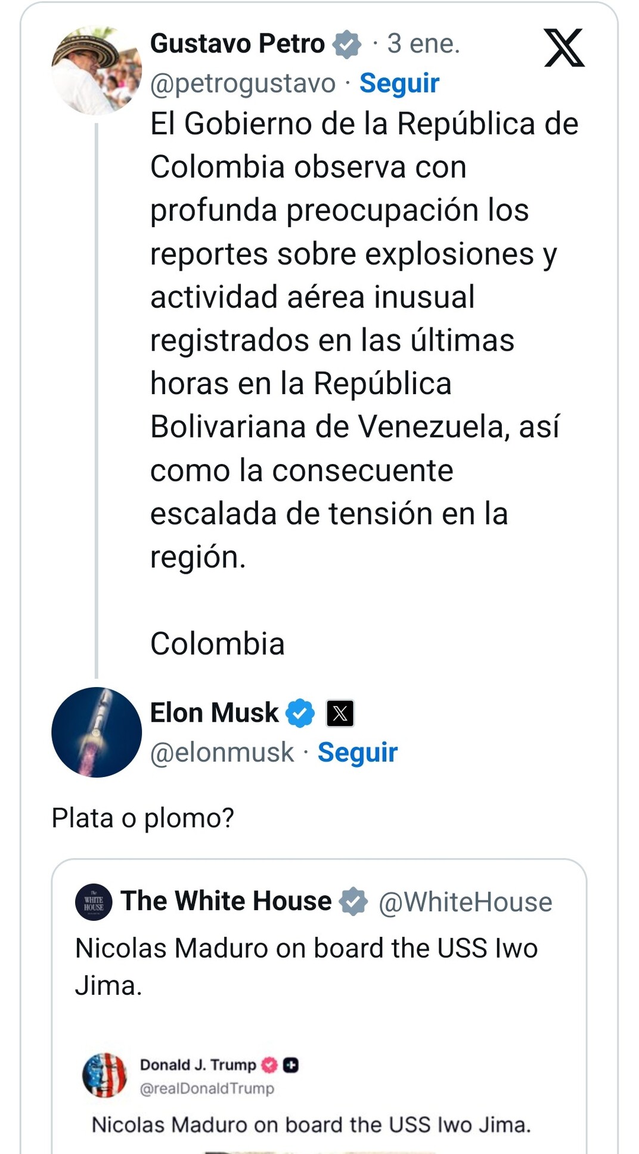Open Gustavo Petro's profile picture
Screen dimensions: 639x1154
pyautogui.click(x=97, y=70)
